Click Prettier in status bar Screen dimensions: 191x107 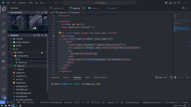[184, 102]
